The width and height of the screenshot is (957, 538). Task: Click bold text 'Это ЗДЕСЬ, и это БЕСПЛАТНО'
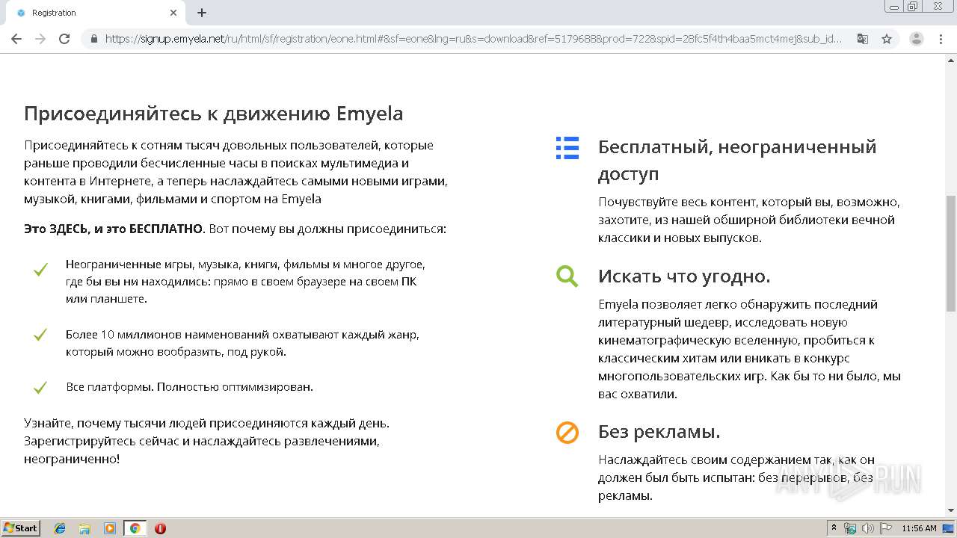[x=114, y=229]
